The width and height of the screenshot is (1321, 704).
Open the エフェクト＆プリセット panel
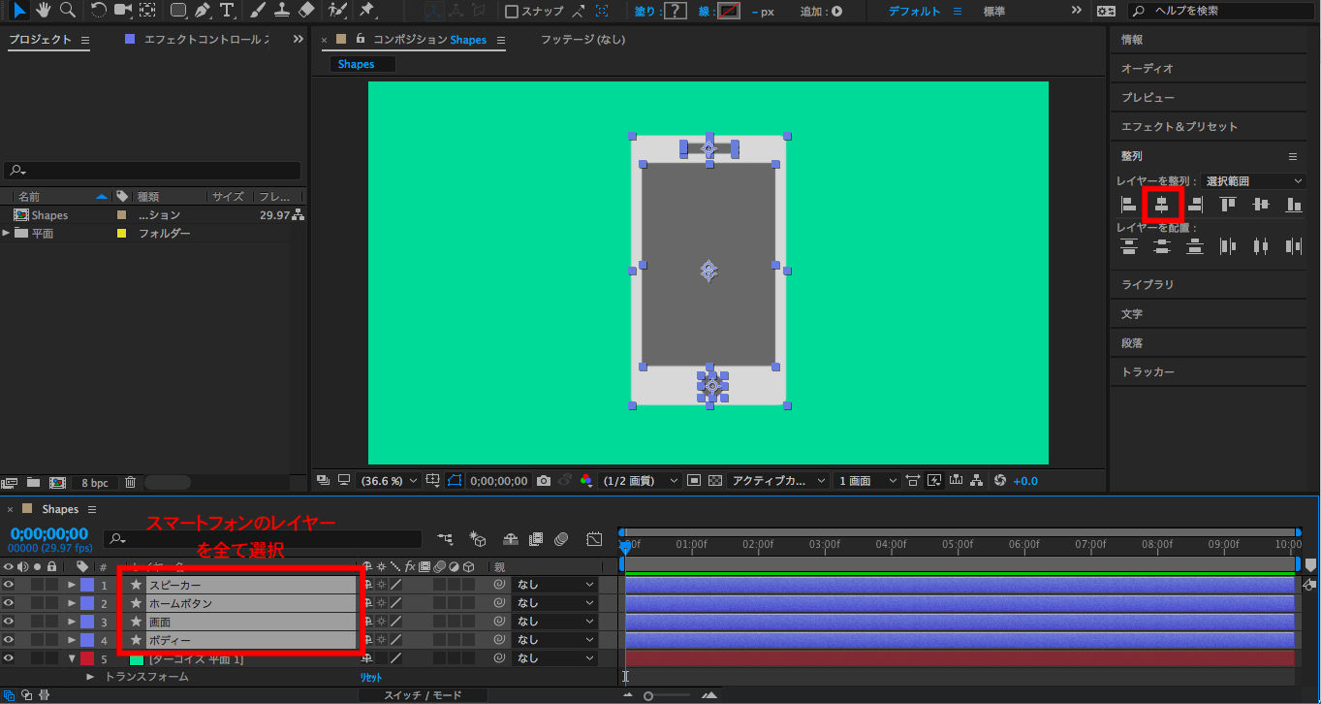point(1179,127)
